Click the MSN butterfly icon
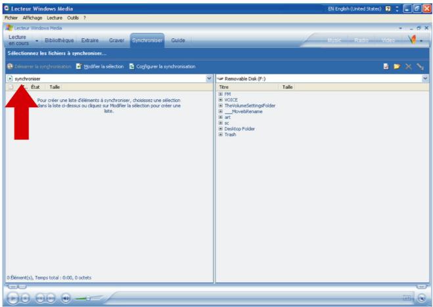433x307 pixels. point(413,39)
